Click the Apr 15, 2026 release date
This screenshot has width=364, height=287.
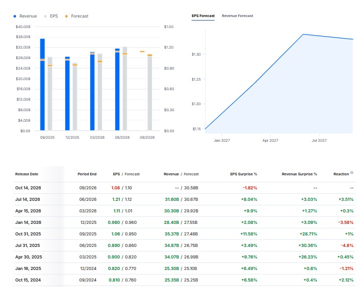28,211
